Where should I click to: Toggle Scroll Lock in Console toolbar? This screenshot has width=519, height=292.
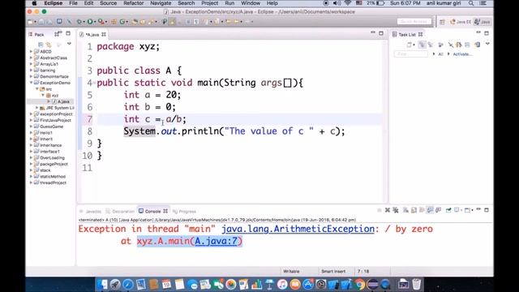[414, 210]
